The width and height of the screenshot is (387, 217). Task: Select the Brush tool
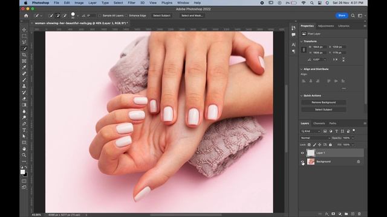tap(24, 80)
